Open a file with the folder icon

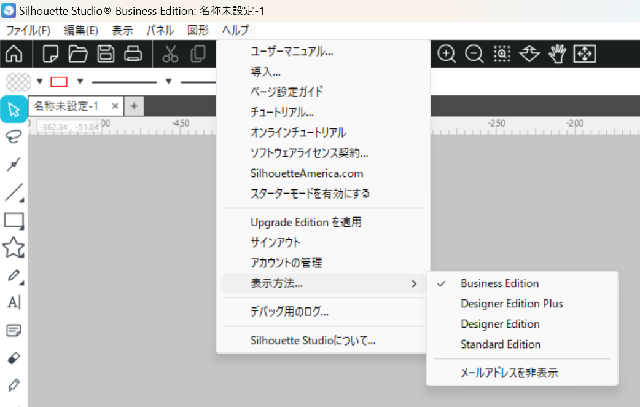pyautogui.click(x=77, y=53)
